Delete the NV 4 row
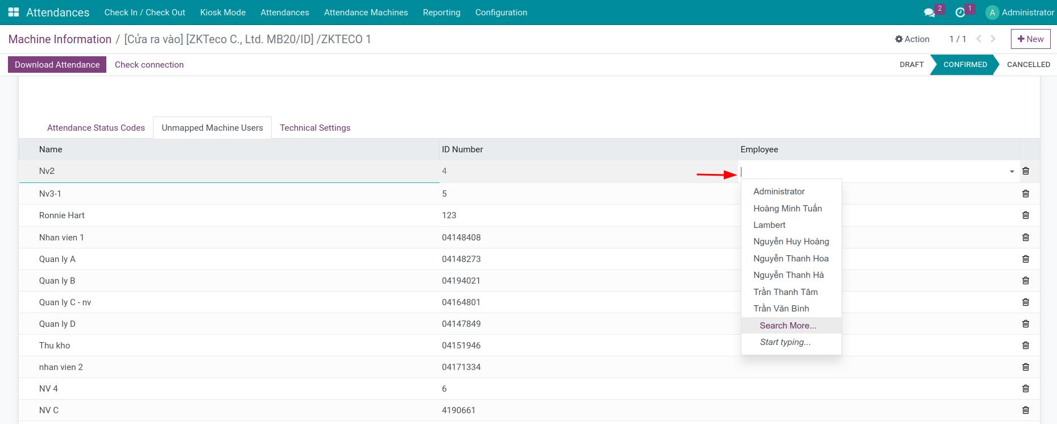The width and height of the screenshot is (1057, 424). coord(1026,389)
